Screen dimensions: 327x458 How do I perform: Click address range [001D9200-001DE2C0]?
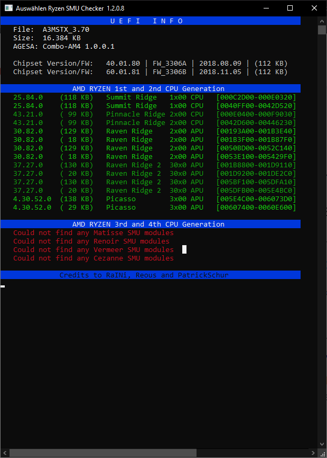click(x=256, y=174)
